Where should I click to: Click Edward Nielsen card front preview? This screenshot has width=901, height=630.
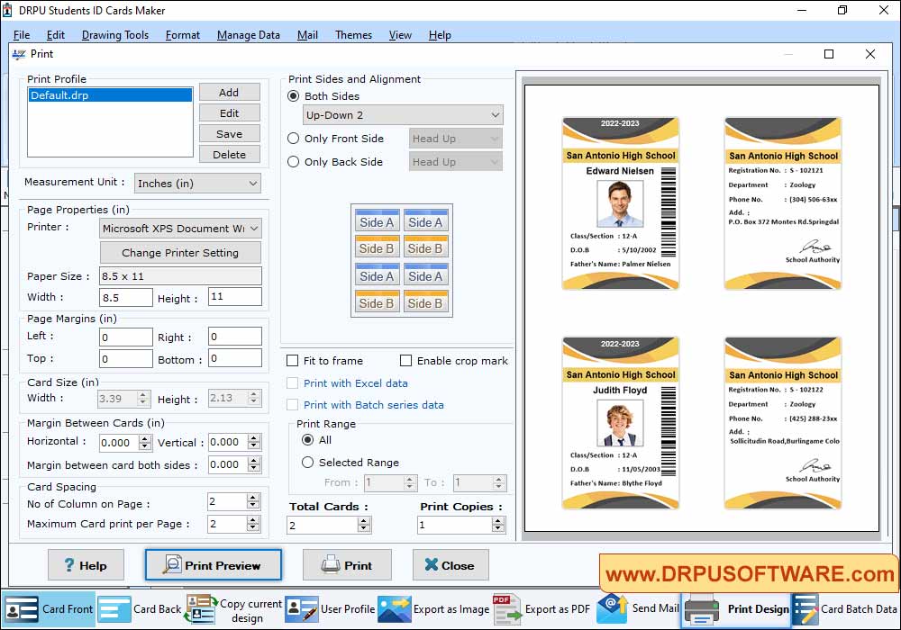pyautogui.click(x=620, y=203)
